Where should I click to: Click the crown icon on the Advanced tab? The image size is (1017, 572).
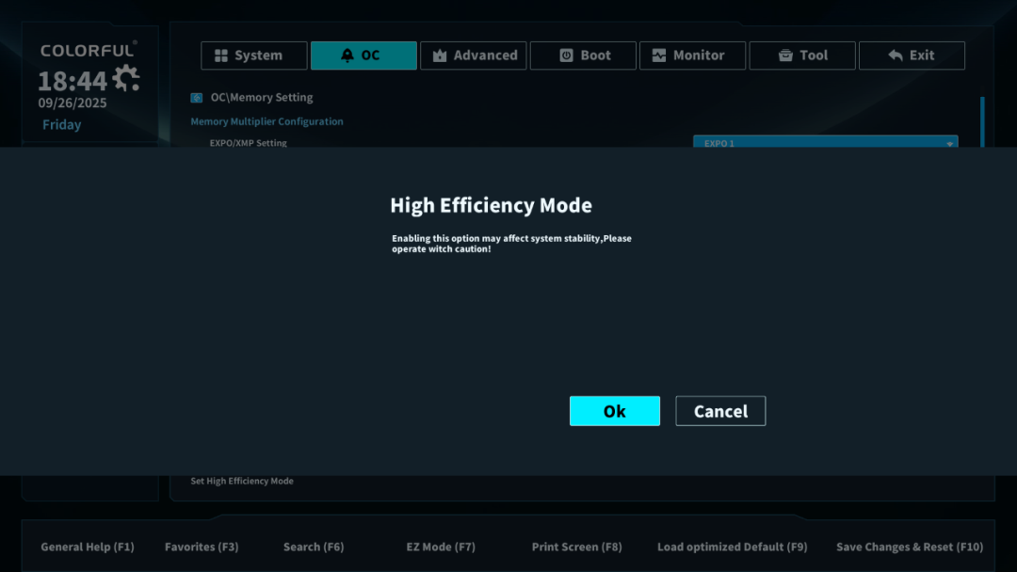(440, 56)
